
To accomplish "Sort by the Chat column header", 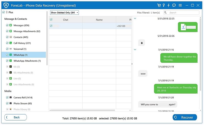I will click(66, 20).
